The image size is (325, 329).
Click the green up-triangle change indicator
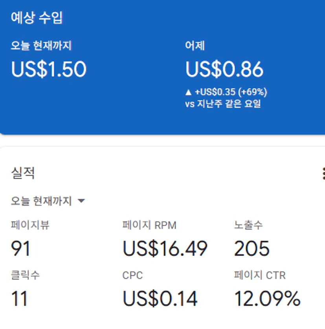pyautogui.click(x=189, y=92)
